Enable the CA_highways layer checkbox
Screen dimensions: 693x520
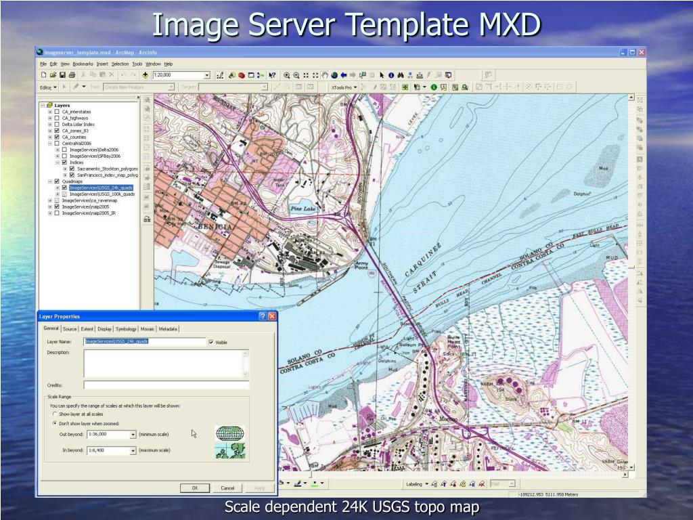click(57, 118)
